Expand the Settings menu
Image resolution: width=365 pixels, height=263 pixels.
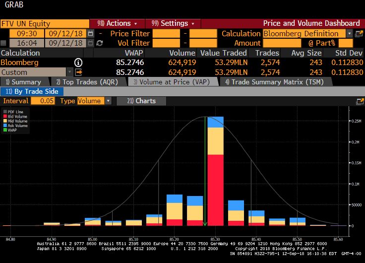pyautogui.click(x=172, y=23)
